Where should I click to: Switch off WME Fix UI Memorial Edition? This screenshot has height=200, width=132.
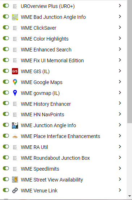coord(6,60)
